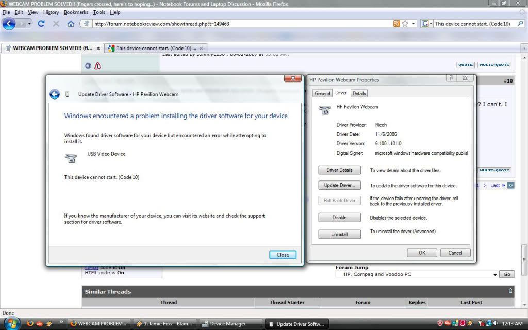Click the Uninstall driver button

coord(339,235)
